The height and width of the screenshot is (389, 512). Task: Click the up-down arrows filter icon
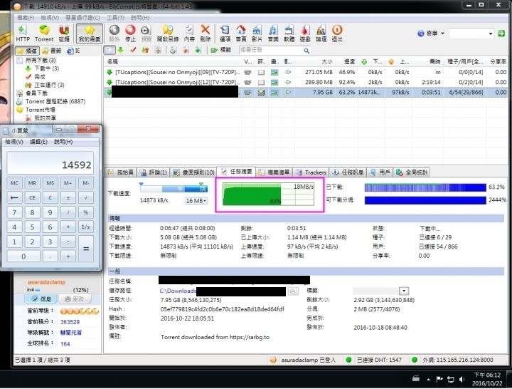[146, 50]
